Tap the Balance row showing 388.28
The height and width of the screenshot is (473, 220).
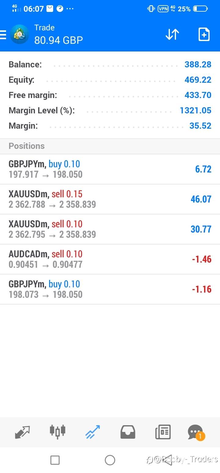coord(110,64)
